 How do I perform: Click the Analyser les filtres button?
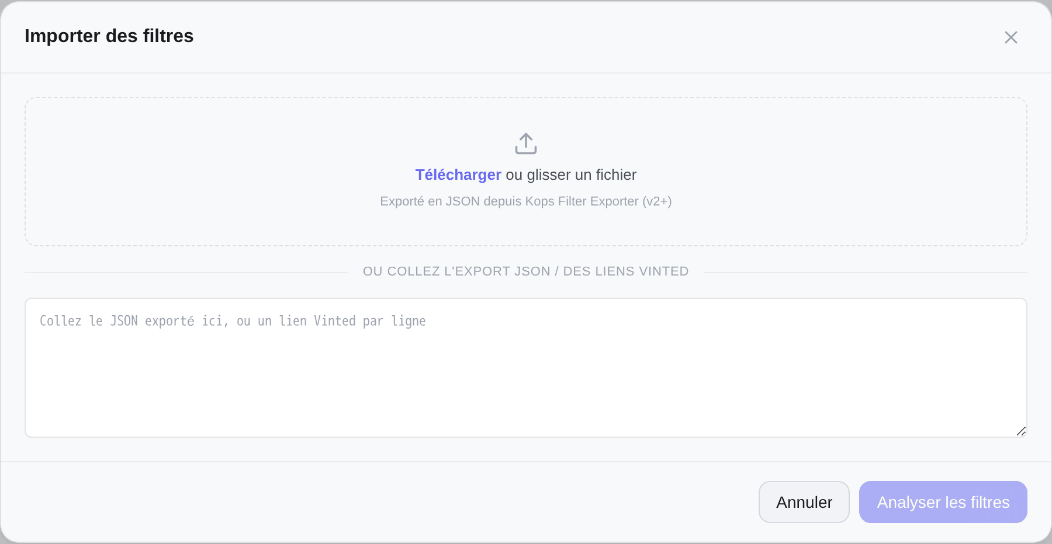943,502
